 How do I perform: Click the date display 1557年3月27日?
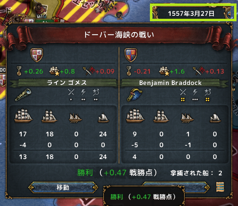pyautogui.click(x=191, y=13)
